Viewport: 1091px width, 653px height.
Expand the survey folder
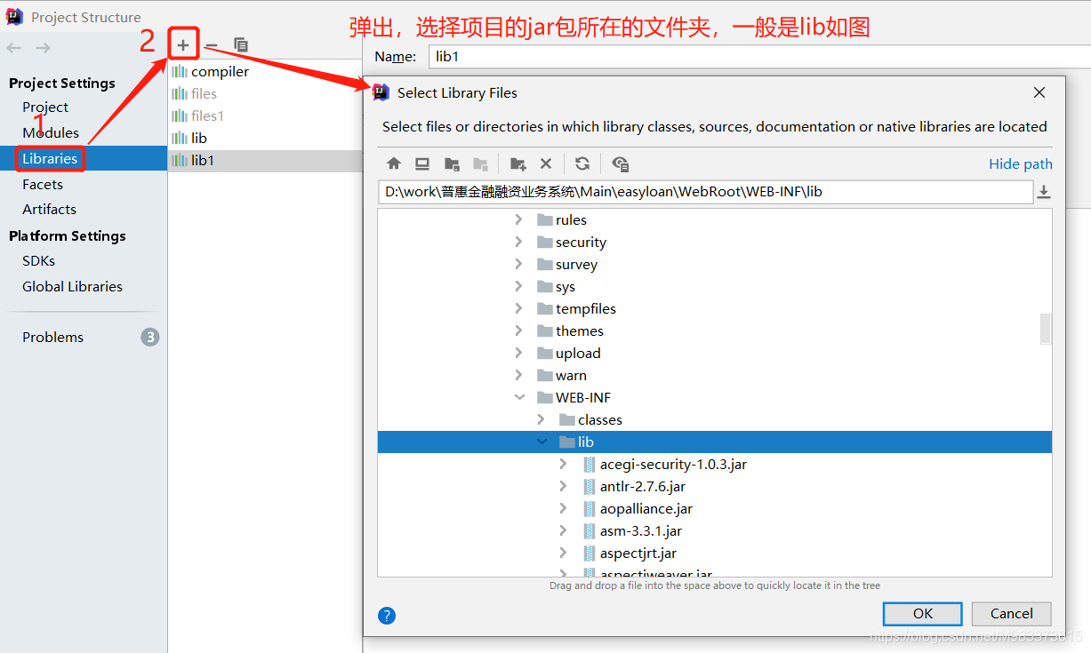point(518,264)
